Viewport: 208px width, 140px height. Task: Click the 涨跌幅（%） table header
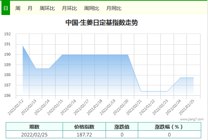(x=169, y=127)
